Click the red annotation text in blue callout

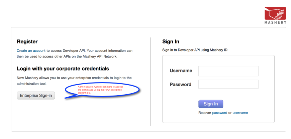tap(100, 90)
